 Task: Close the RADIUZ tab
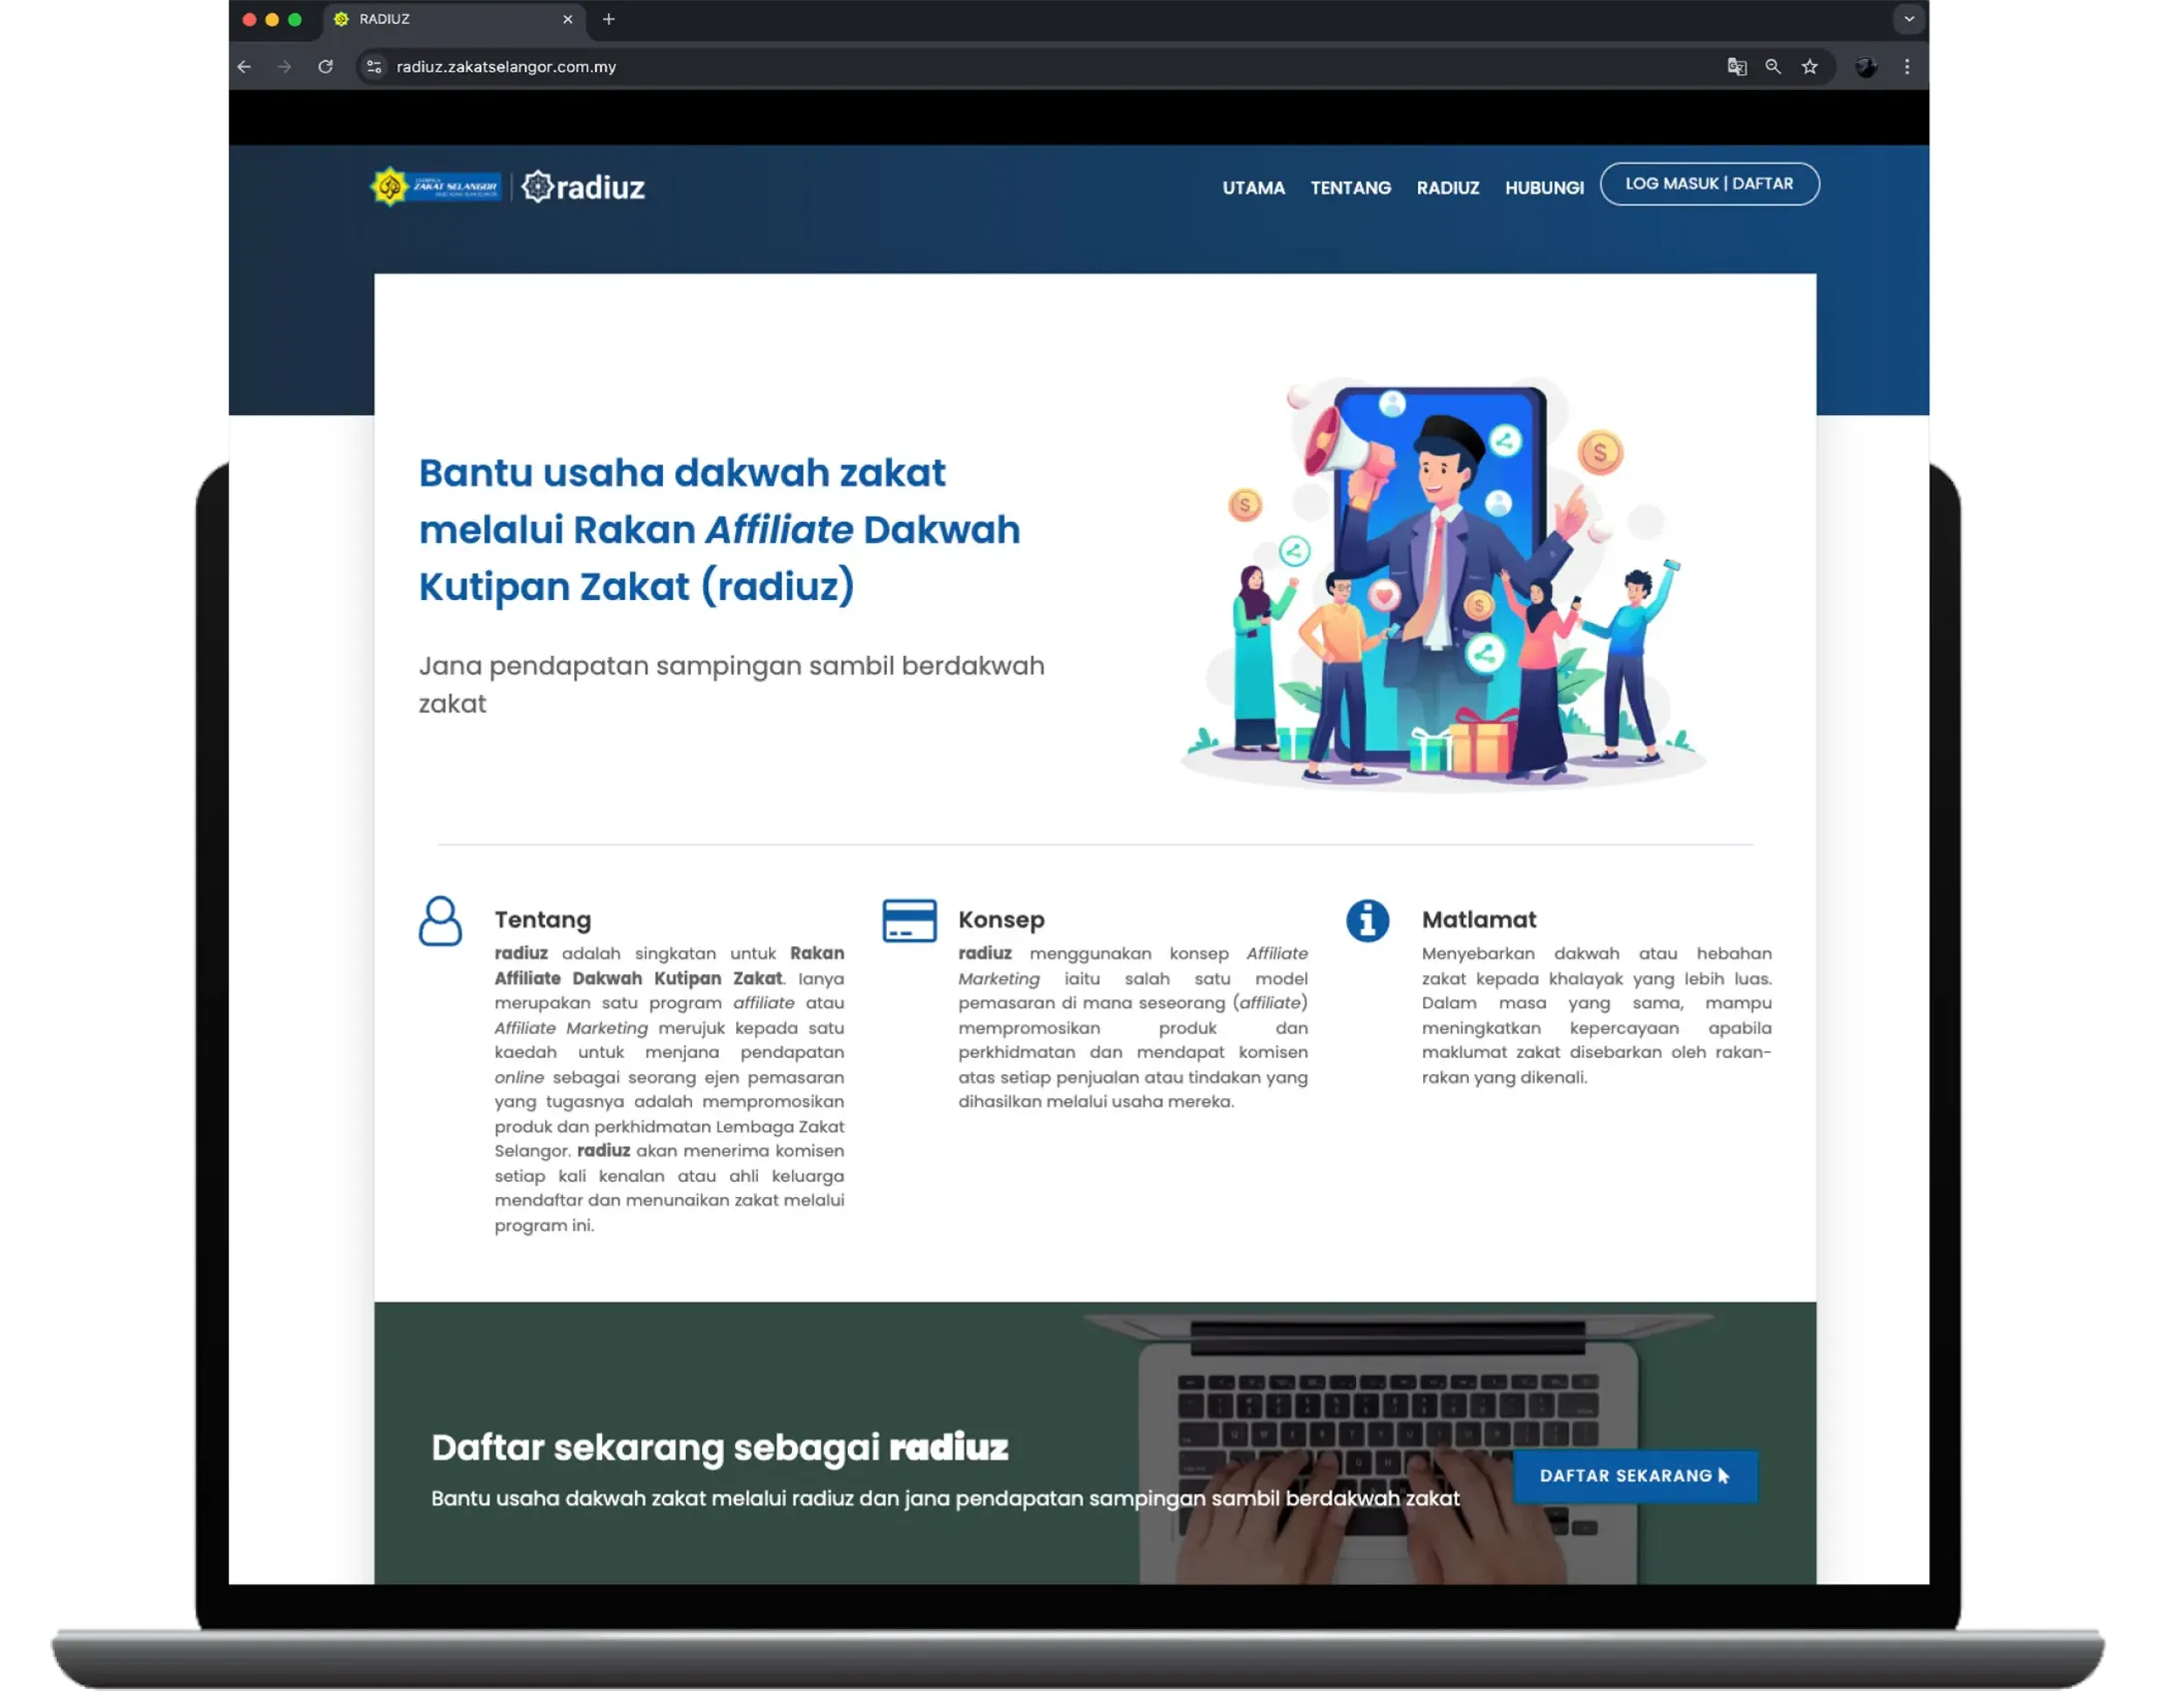pyautogui.click(x=567, y=19)
